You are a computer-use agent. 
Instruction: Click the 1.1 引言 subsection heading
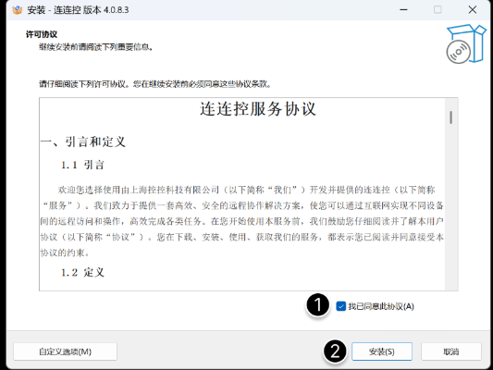(82, 165)
